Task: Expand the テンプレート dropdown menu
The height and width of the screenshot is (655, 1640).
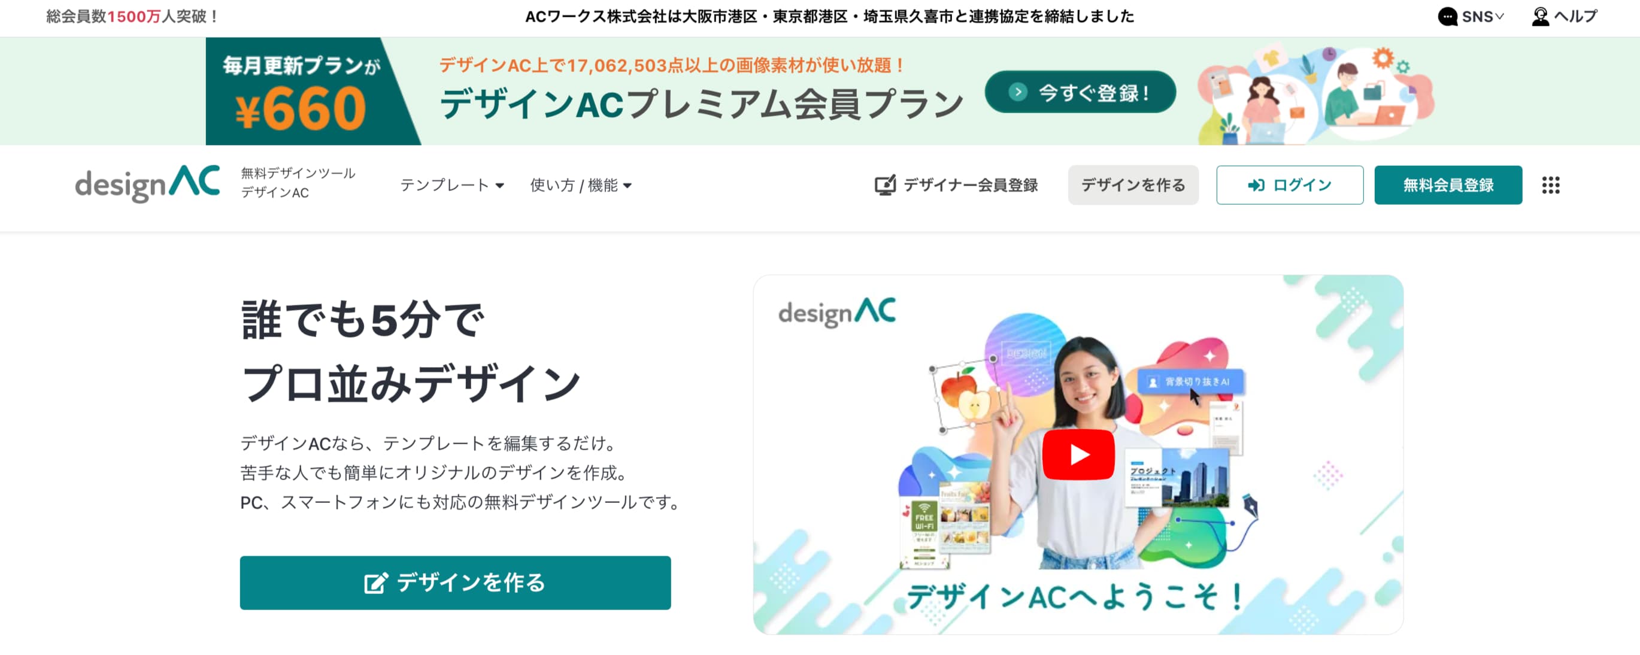Action: [452, 185]
